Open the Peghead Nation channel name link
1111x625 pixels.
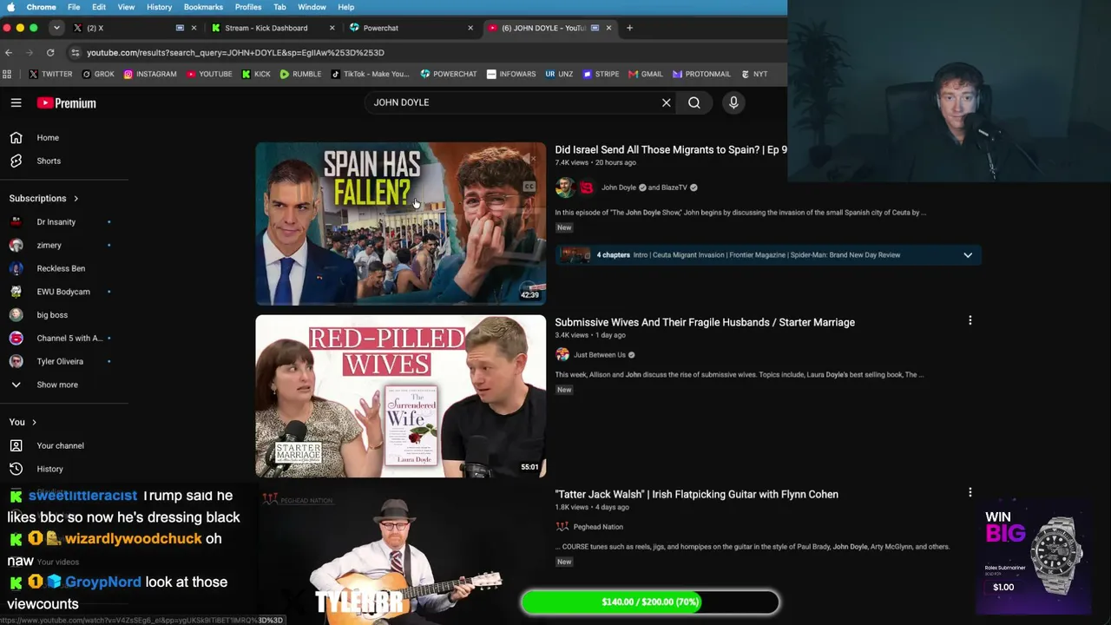[x=598, y=527]
